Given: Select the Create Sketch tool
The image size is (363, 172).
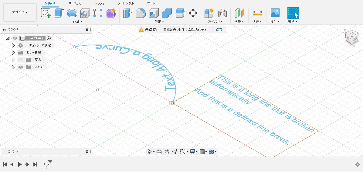Looking at the screenshot, I should click(46, 13).
